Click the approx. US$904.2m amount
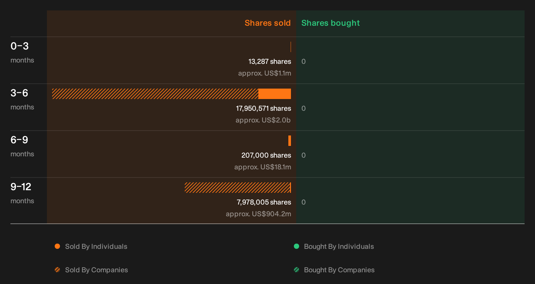535x284 pixels. point(258,214)
